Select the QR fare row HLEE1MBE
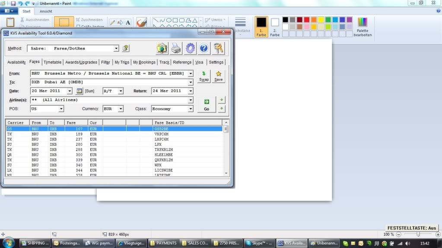The width and height of the screenshot is (442, 248). click(114, 155)
